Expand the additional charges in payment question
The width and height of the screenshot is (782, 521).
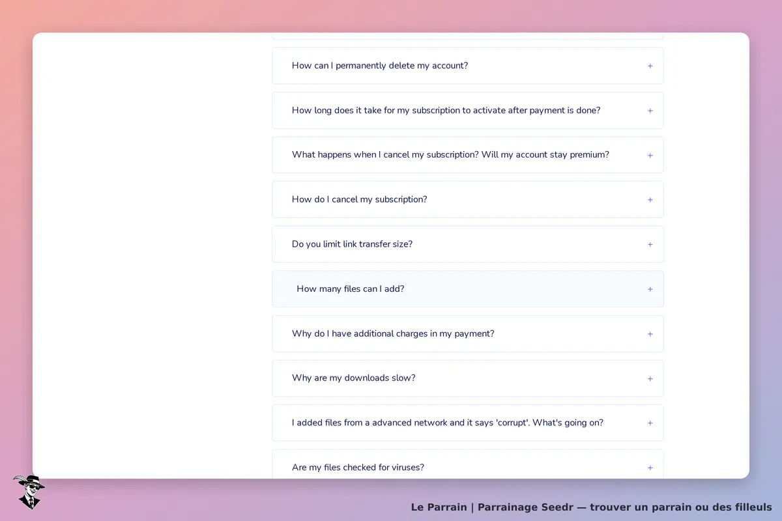coord(467,334)
